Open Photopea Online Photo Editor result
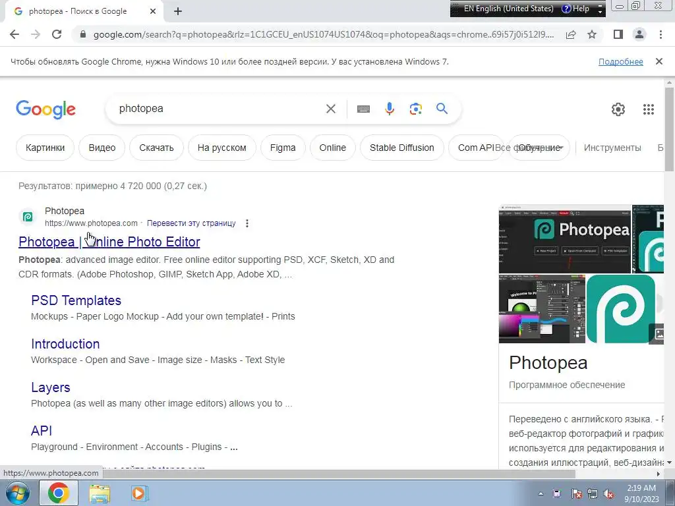Viewport: 675px width, 506px height. pyautogui.click(x=109, y=242)
